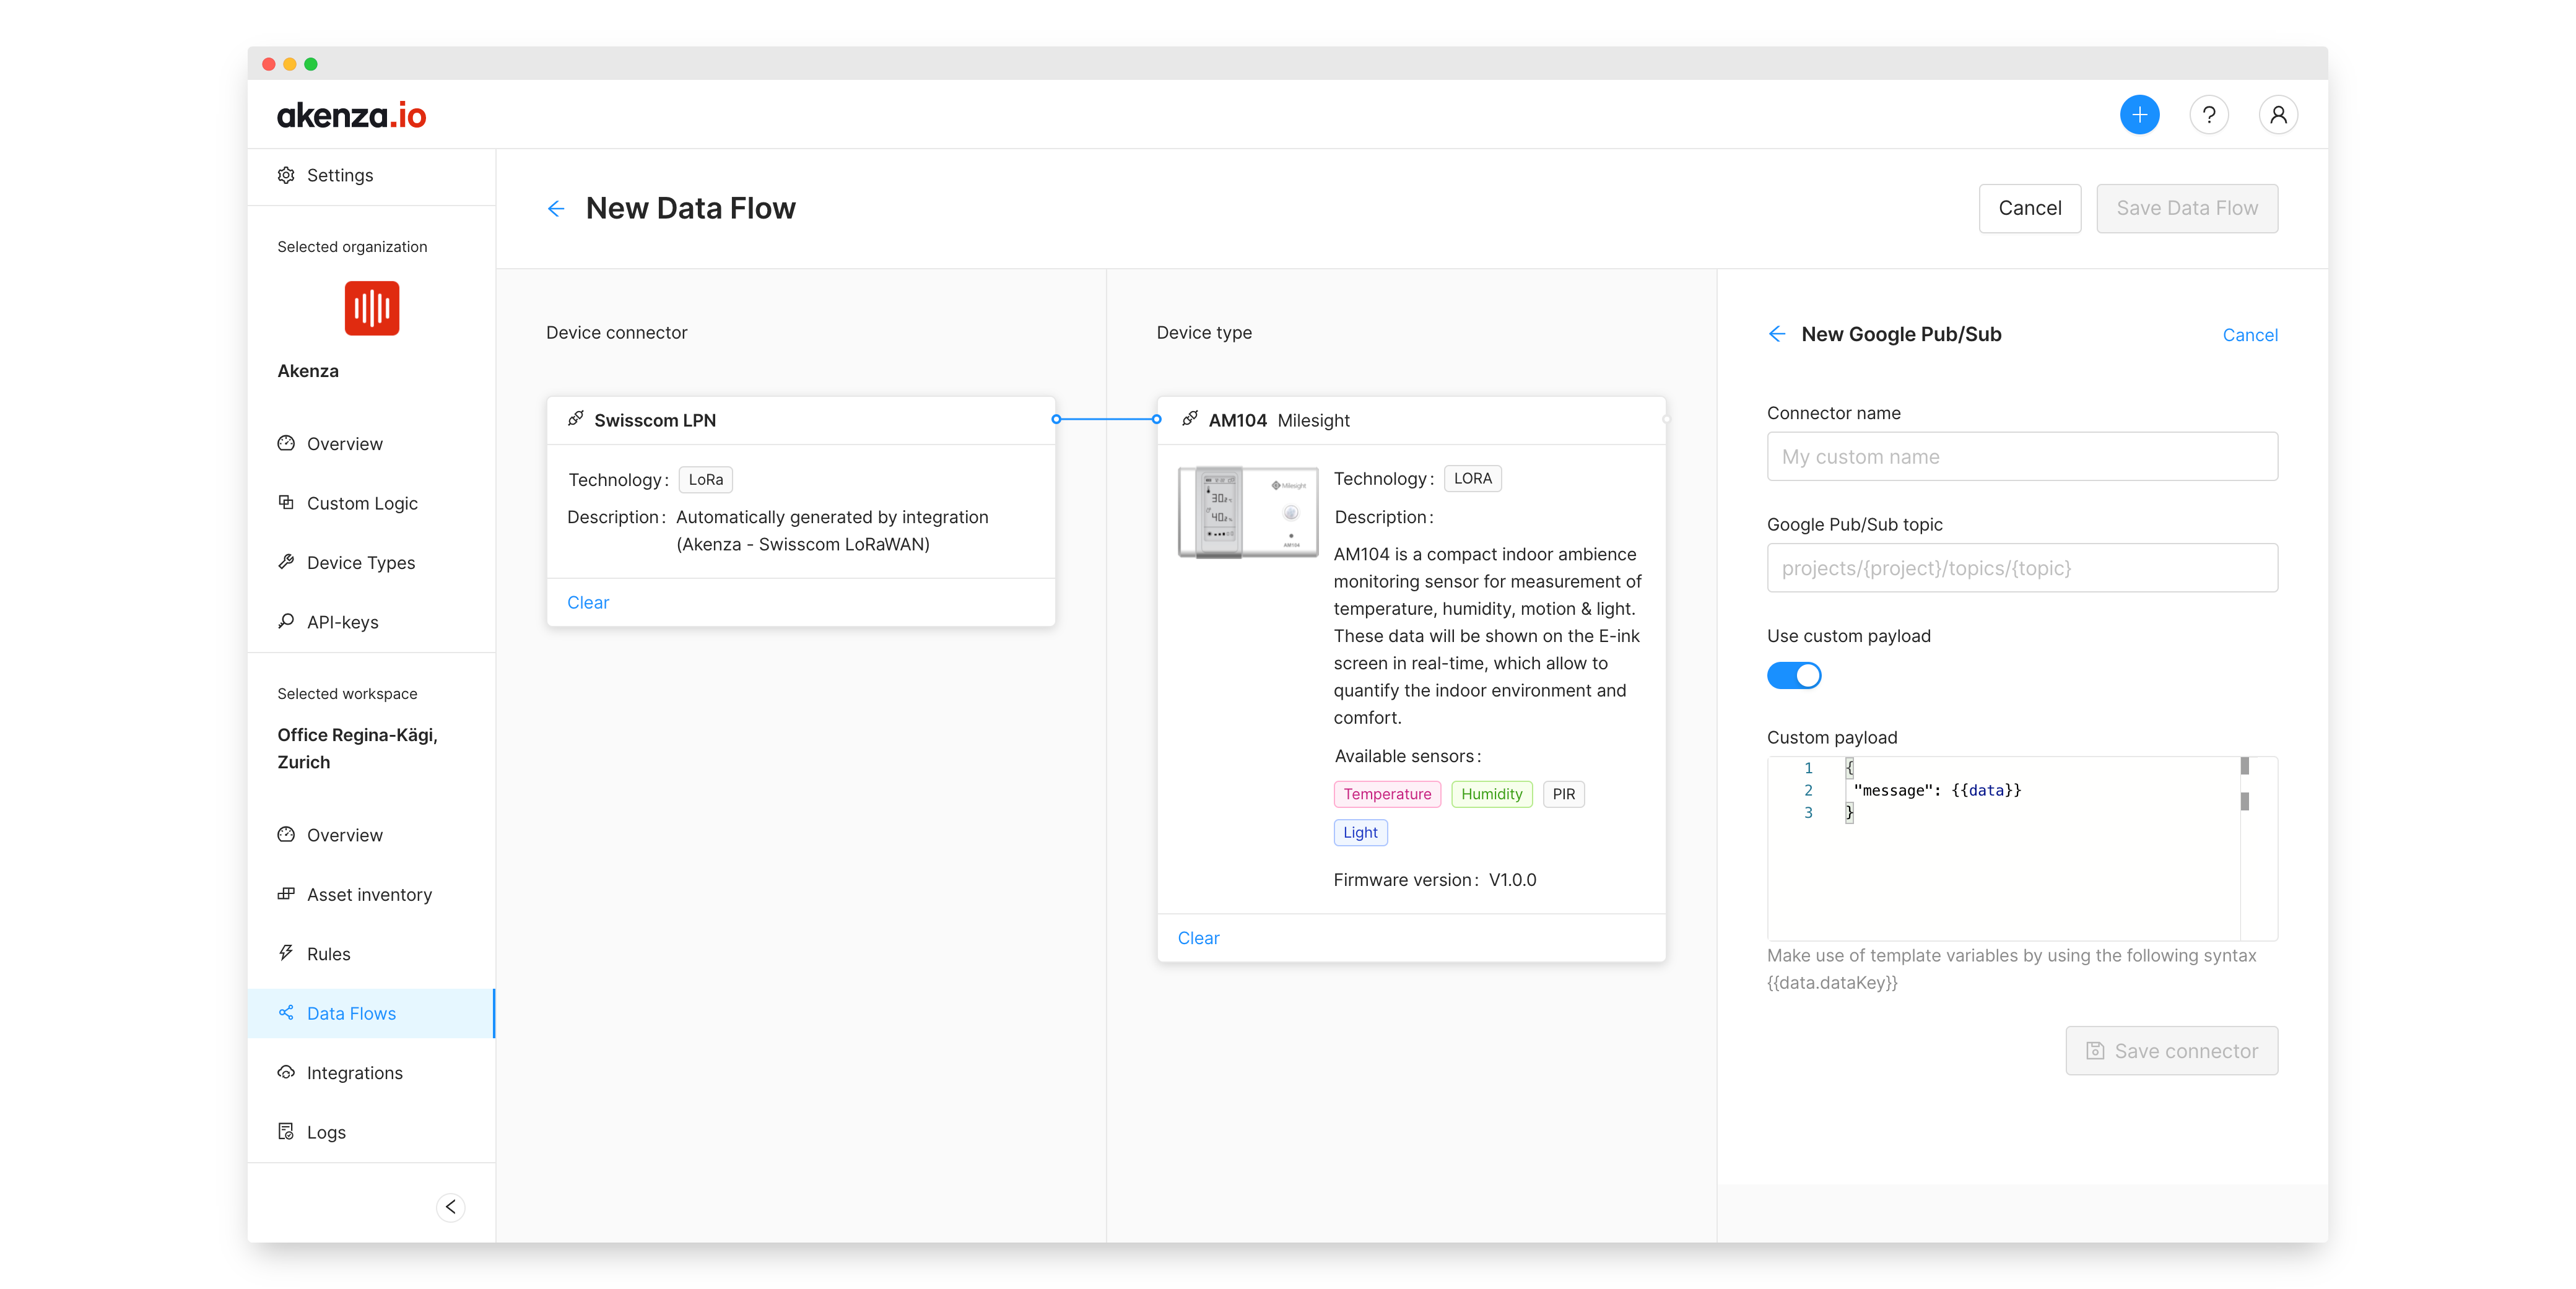Viewport: 2576px width, 1289px height.
Task: Click the AM104 Milesight card title
Action: [1278, 420]
